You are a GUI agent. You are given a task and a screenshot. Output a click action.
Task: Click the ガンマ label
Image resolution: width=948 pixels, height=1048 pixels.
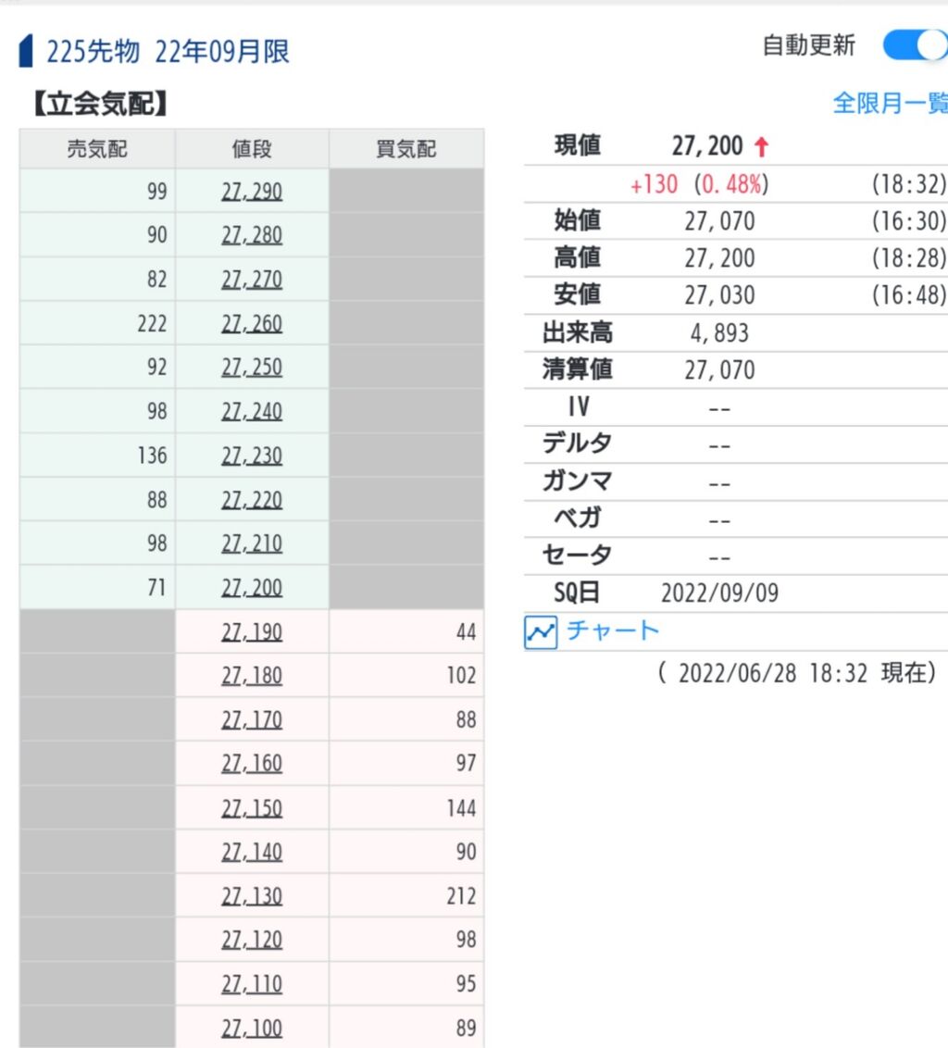[x=578, y=480]
